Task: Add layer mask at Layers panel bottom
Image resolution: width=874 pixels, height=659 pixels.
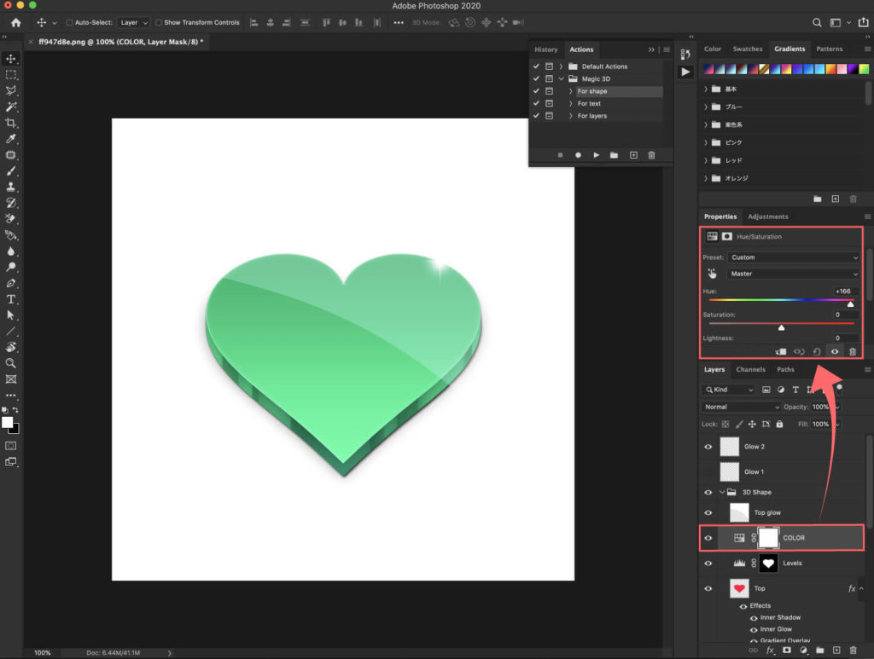Action: pos(786,650)
